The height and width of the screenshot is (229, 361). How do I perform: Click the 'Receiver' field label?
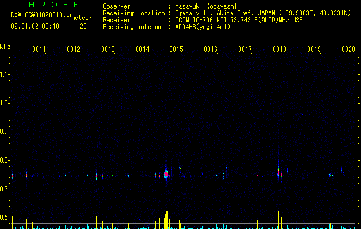117,20
